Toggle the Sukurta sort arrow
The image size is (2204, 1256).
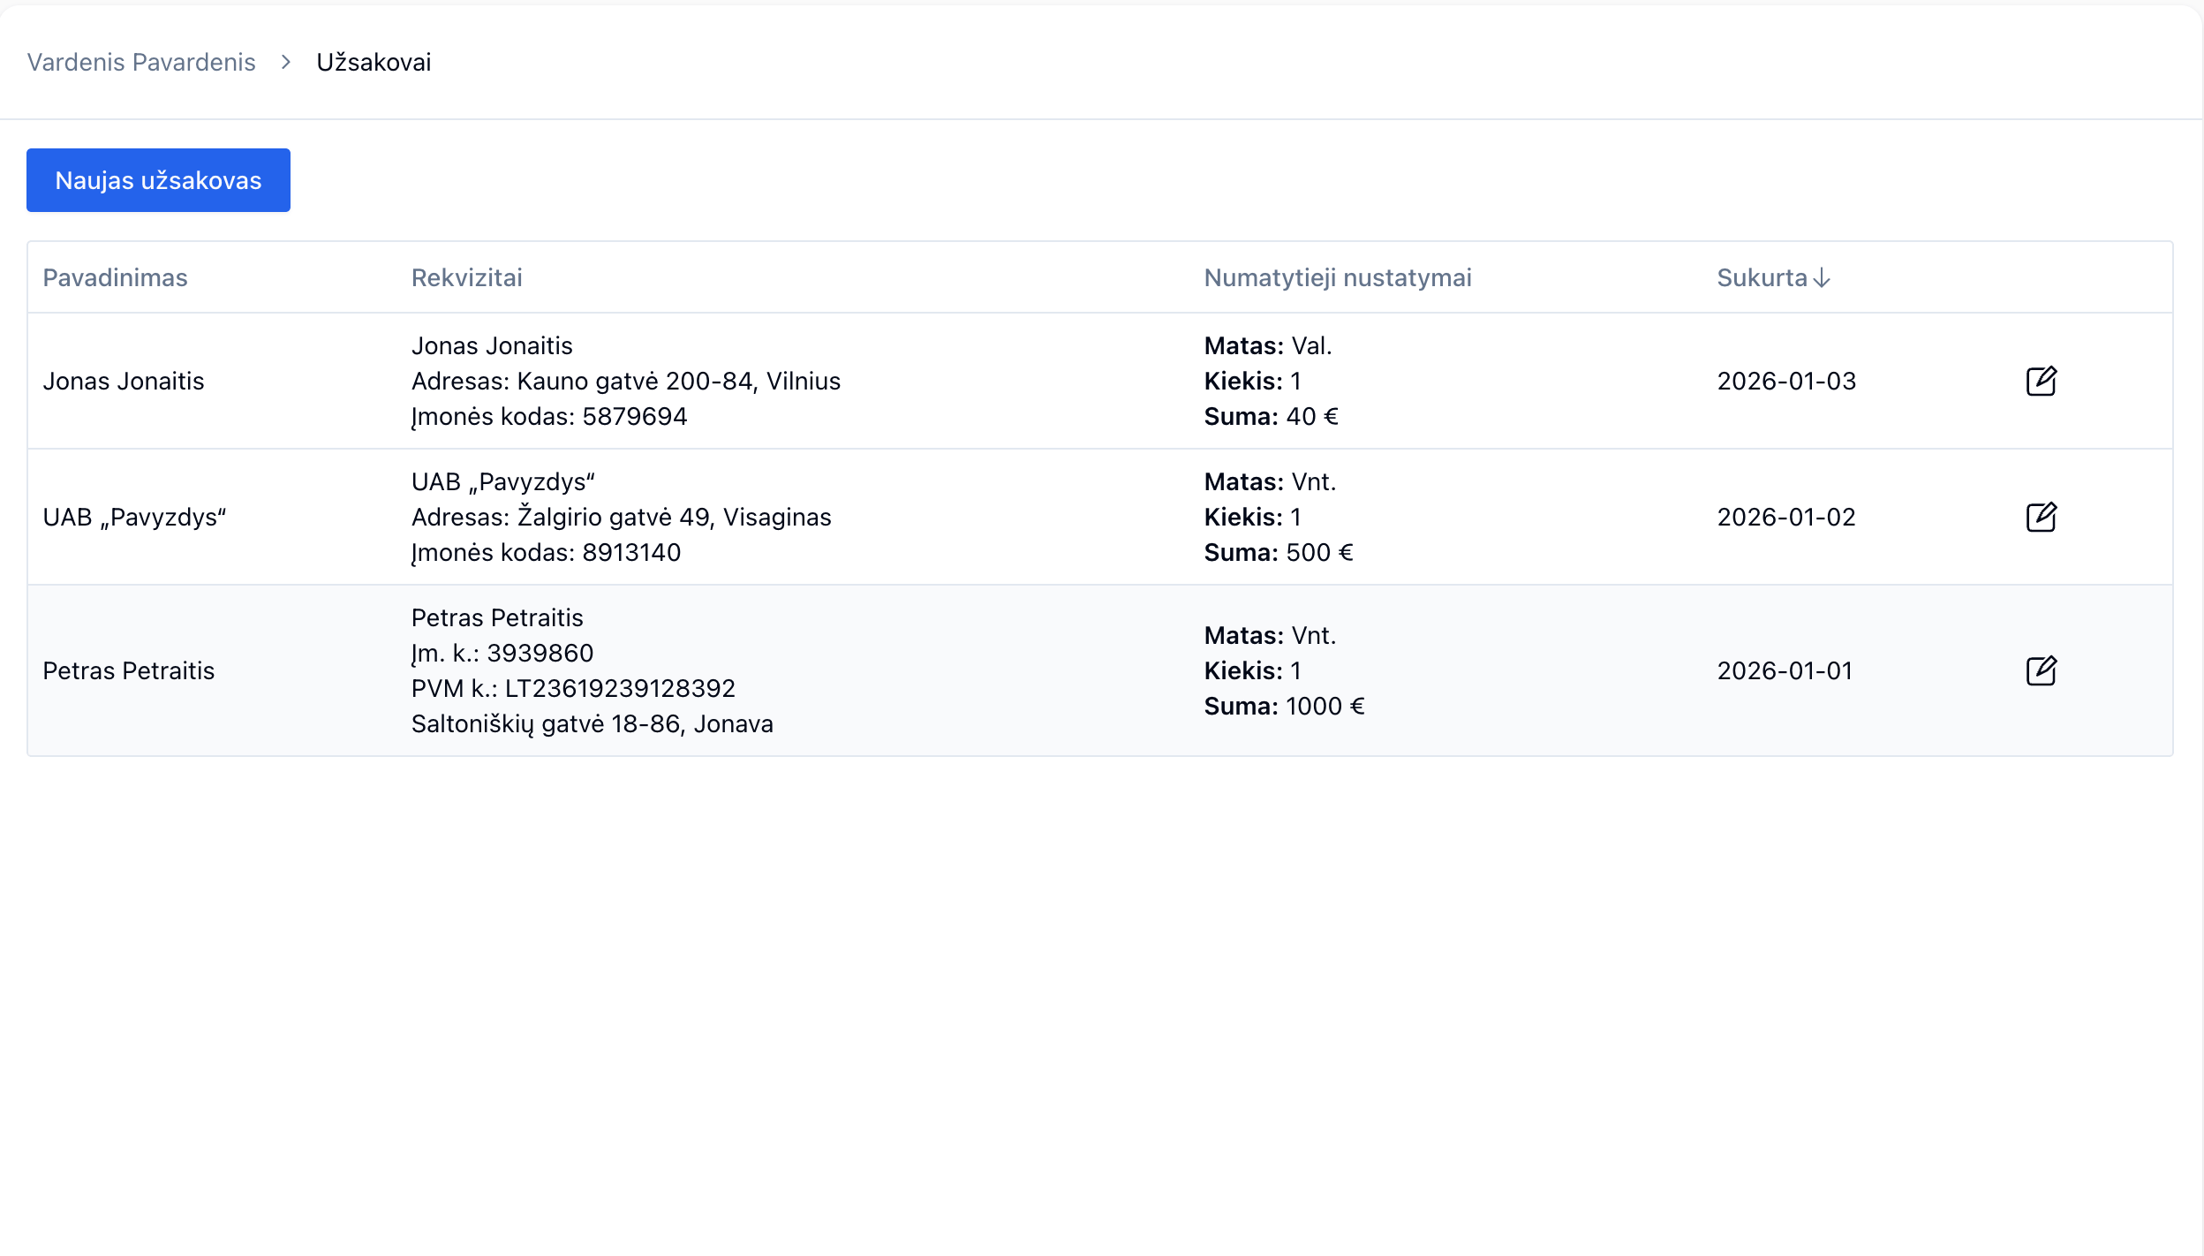pos(1822,278)
